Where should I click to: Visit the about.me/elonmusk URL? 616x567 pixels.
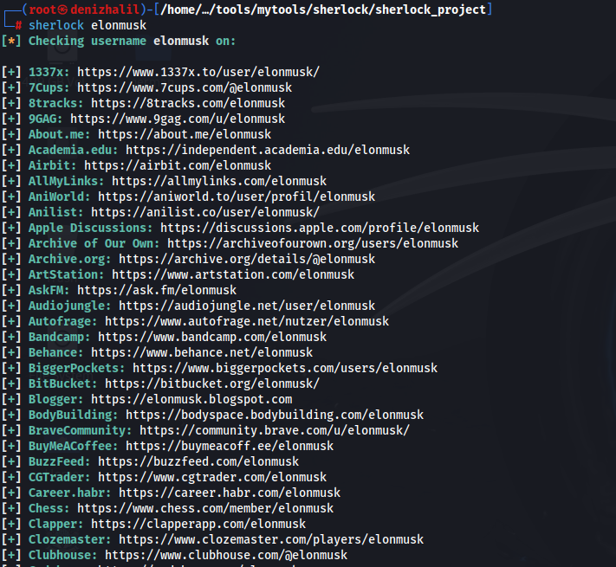185,134
